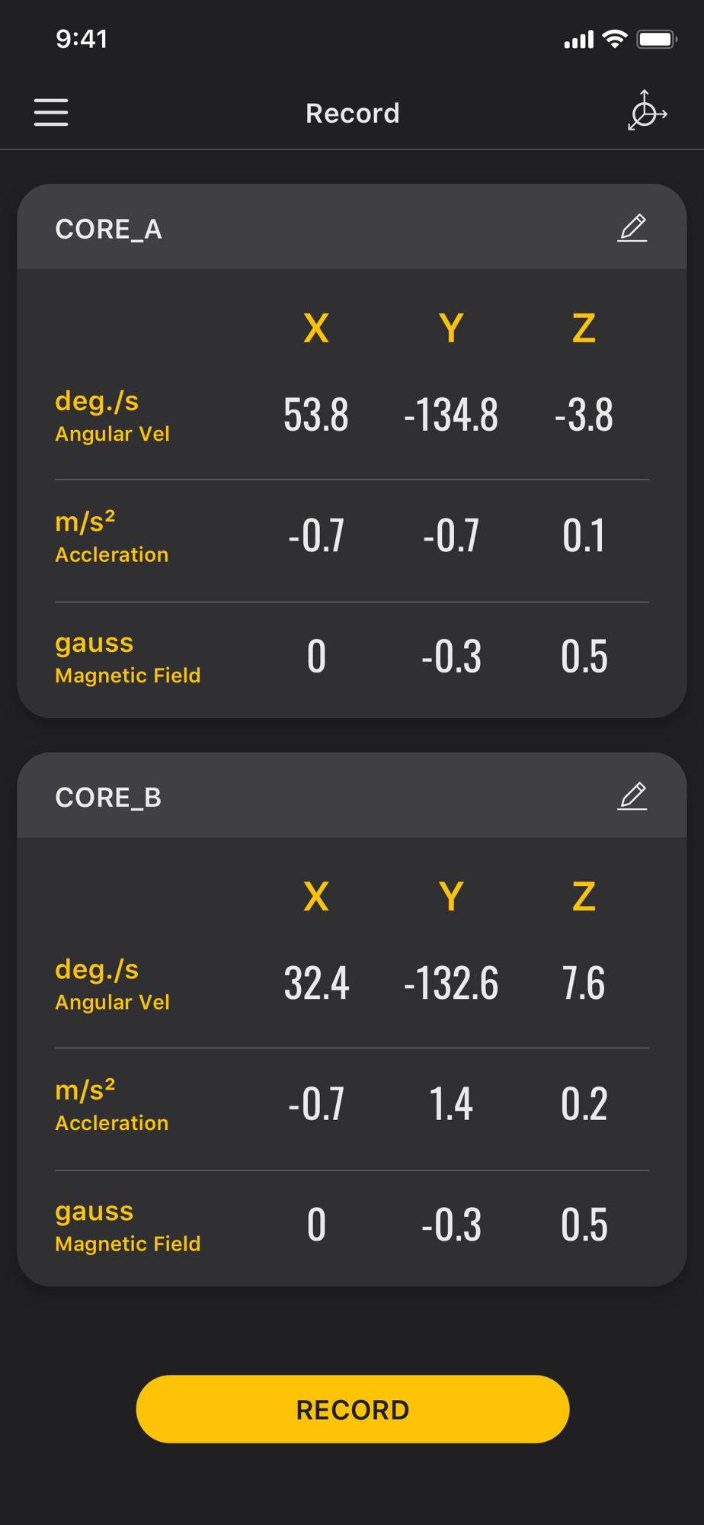Tap the cellular signal icon
Viewport: 704px width, 1525px height.
point(578,40)
